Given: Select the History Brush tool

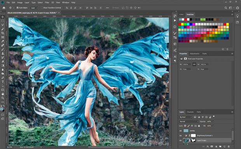Looking at the screenshot, I should (3, 57).
